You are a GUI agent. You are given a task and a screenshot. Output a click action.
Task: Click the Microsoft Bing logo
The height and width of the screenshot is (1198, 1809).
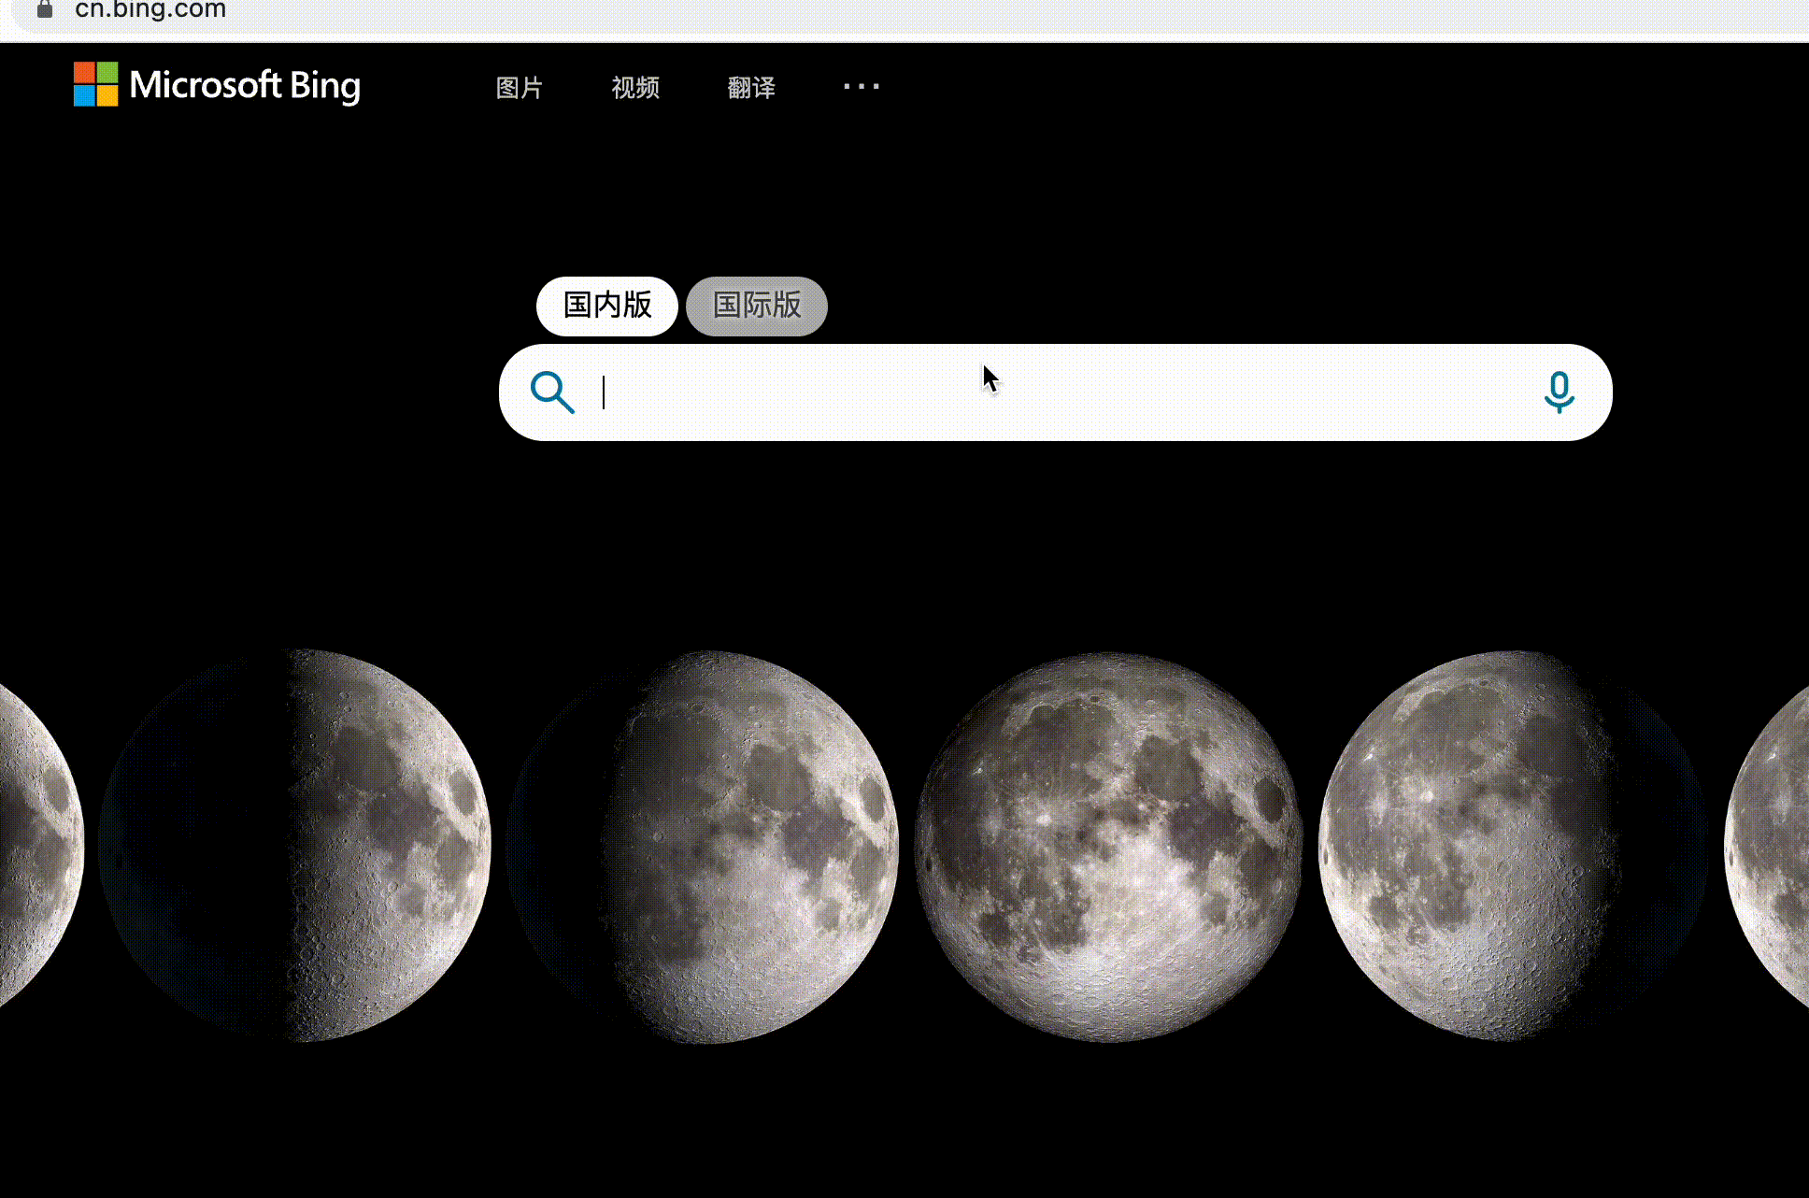pyautogui.click(x=217, y=85)
